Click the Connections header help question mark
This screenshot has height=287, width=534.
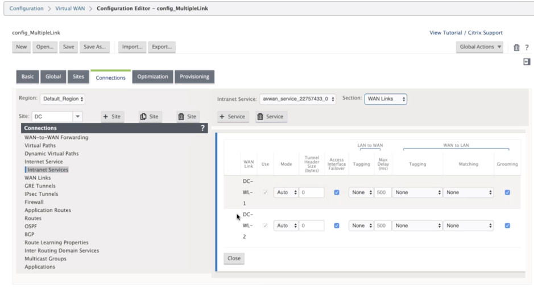(202, 128)
